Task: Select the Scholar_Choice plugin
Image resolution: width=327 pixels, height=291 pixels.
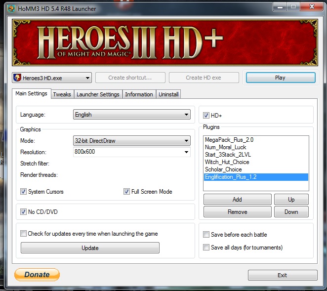Action: (x=256, y=169)
